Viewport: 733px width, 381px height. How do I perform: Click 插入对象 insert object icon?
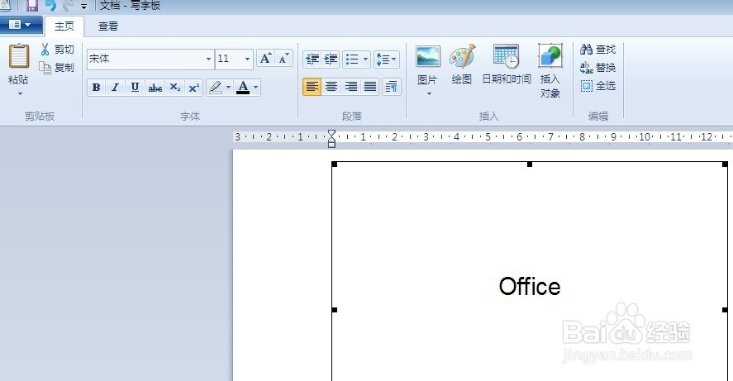(550, 70)
